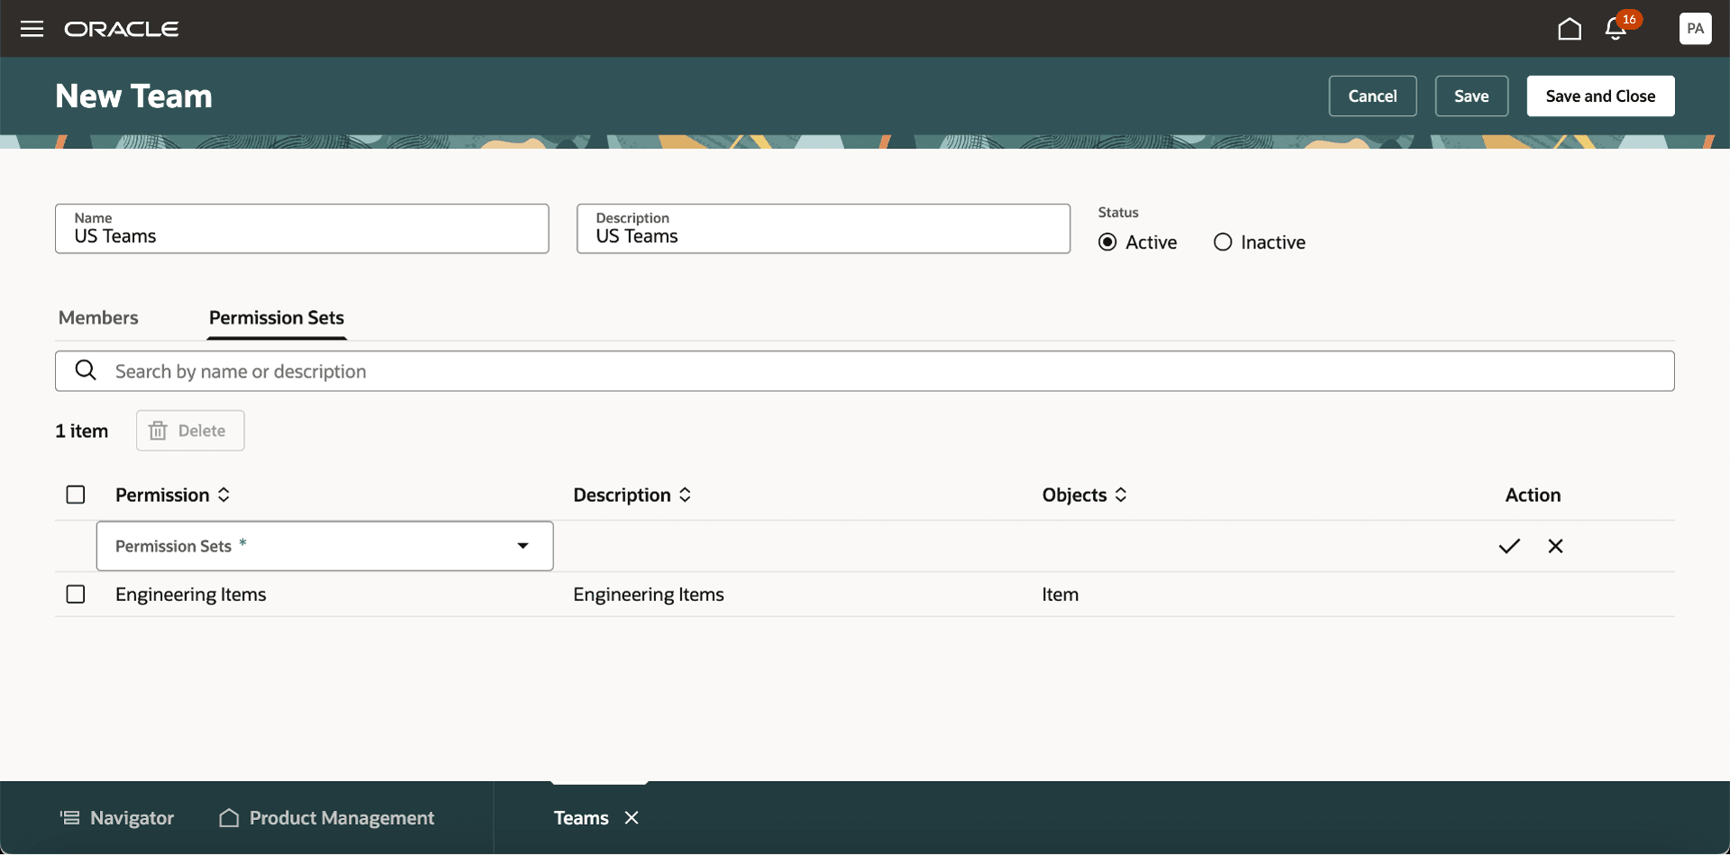Image resolution: width=1730 pixels, height=856 pixels.
Task: Switch to the Permission Sets tab
Action: 277,317
